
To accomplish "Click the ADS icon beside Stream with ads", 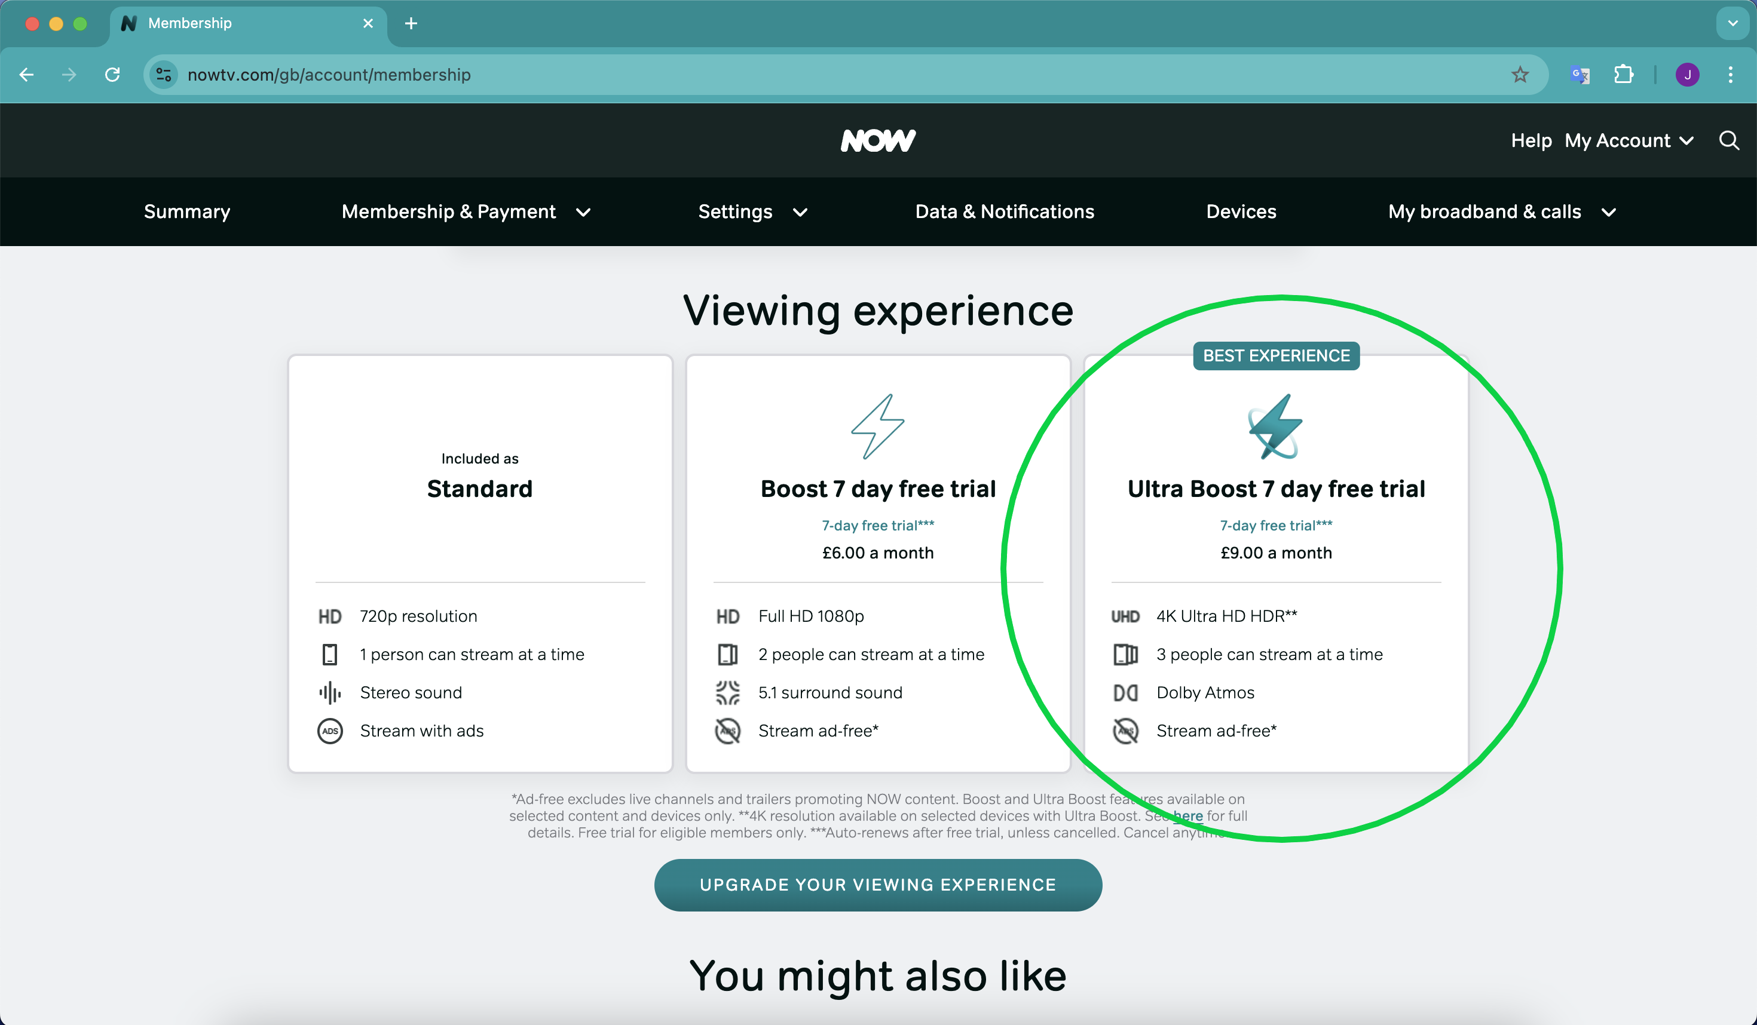I will pyautogui.click(x=330, y=731).
